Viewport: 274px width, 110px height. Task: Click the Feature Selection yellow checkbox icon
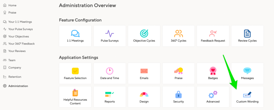click(75, 71)
